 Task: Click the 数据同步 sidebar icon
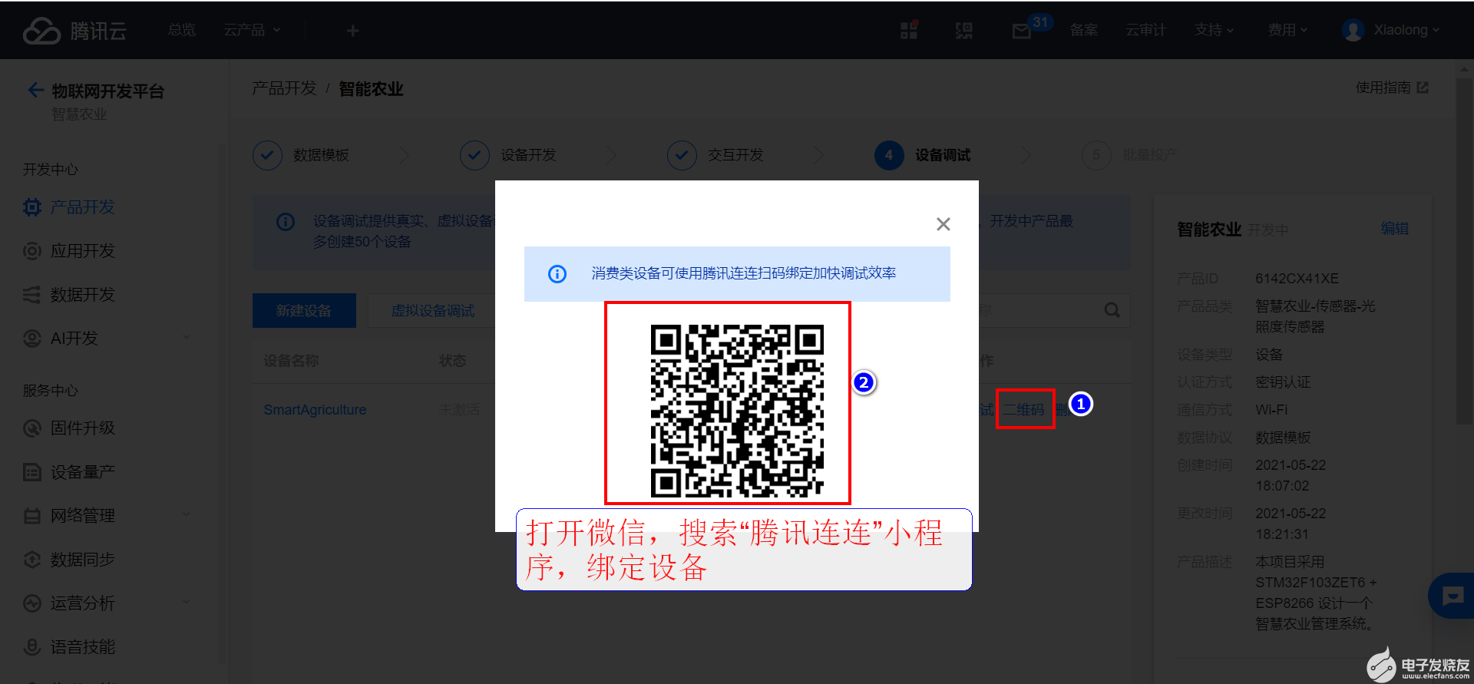click(x=32, y=560)
